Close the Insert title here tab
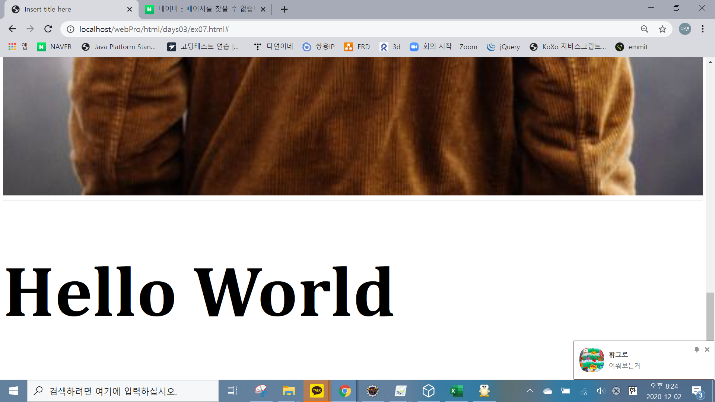The width and height of the screenshot is (715, 402). tap(130, 9)
